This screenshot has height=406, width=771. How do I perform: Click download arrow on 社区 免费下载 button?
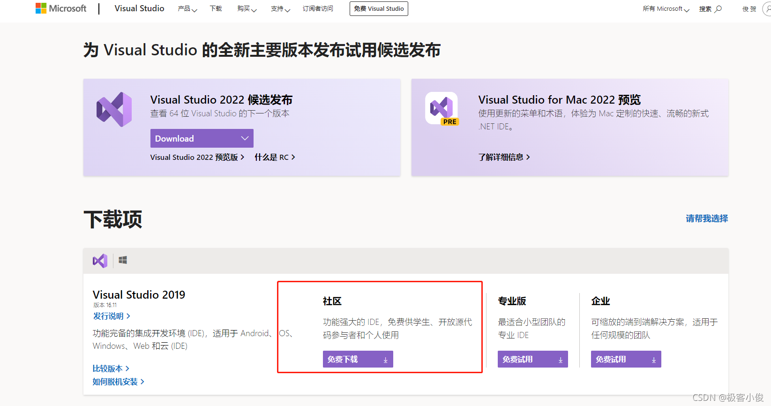[x=386, y=360]
